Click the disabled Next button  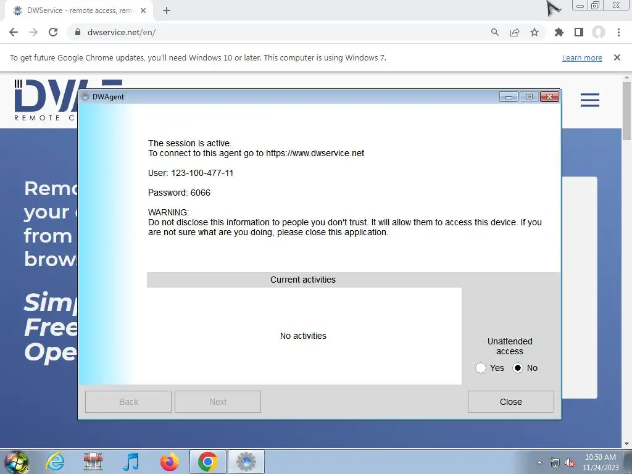[218, 402]
